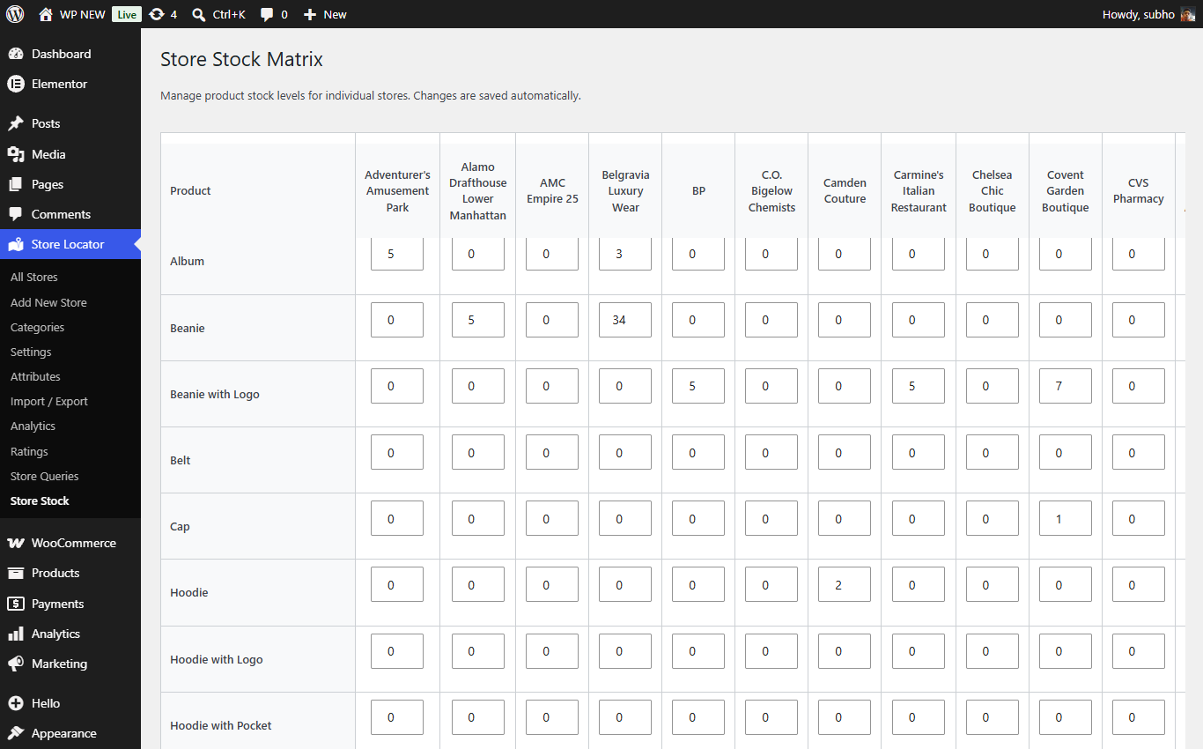
Task: Click the Comments icon in sidebar
Action: point(16,214)
